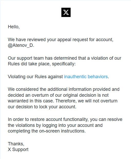Click 'warranted in this case. Therefore' line
131x159 pixels.
[63, 101]
